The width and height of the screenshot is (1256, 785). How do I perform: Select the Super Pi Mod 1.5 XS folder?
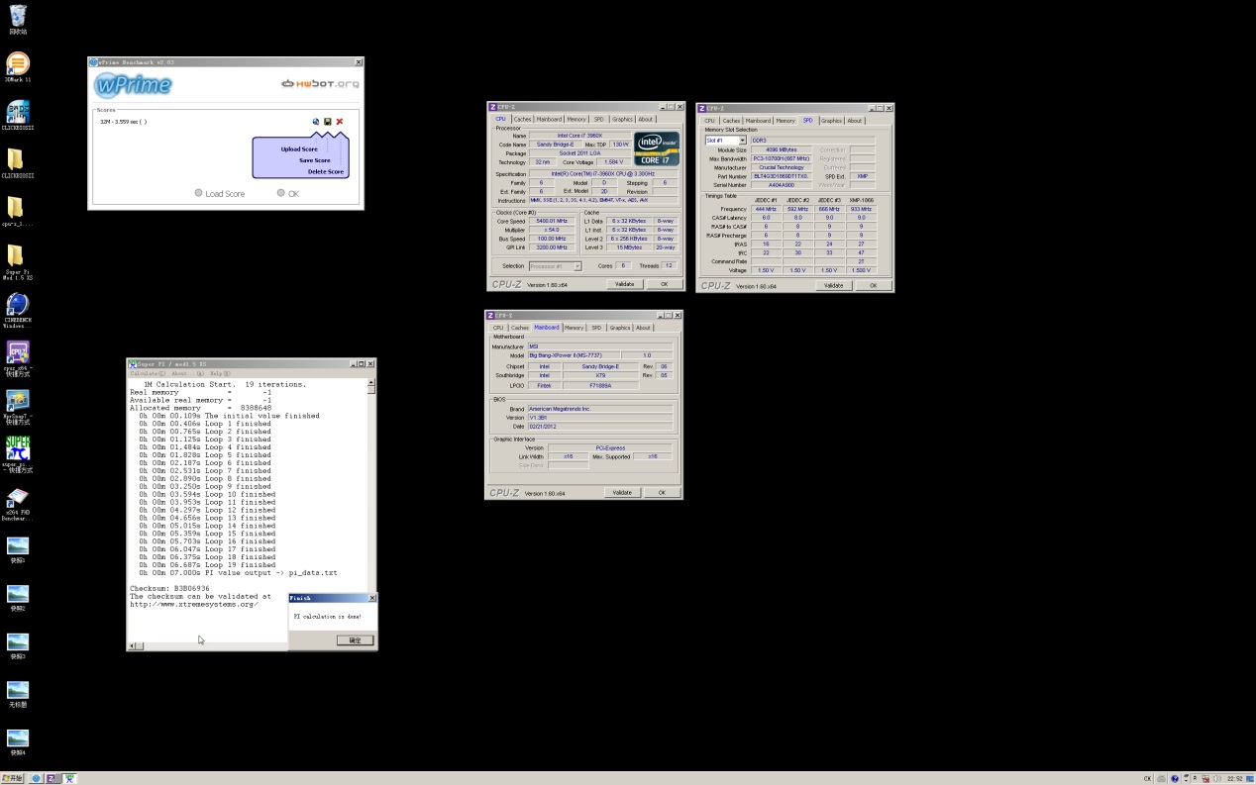[16, 255]
